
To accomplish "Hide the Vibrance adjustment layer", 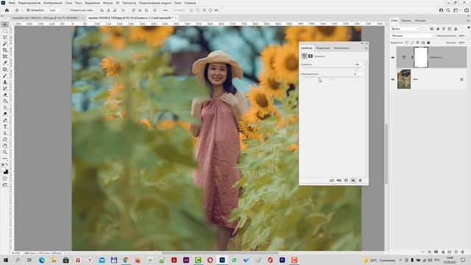I will [393, 57].
